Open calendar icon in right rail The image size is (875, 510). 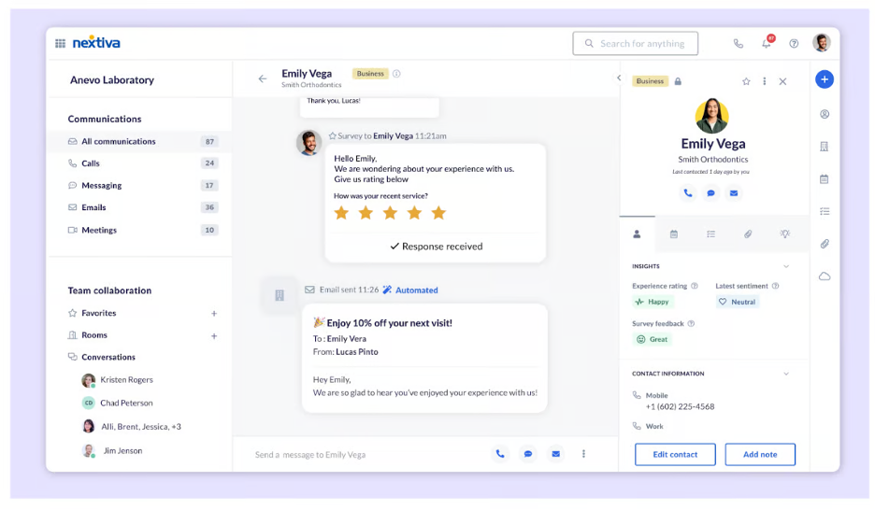pyautogui.click(x=825, y=179)
